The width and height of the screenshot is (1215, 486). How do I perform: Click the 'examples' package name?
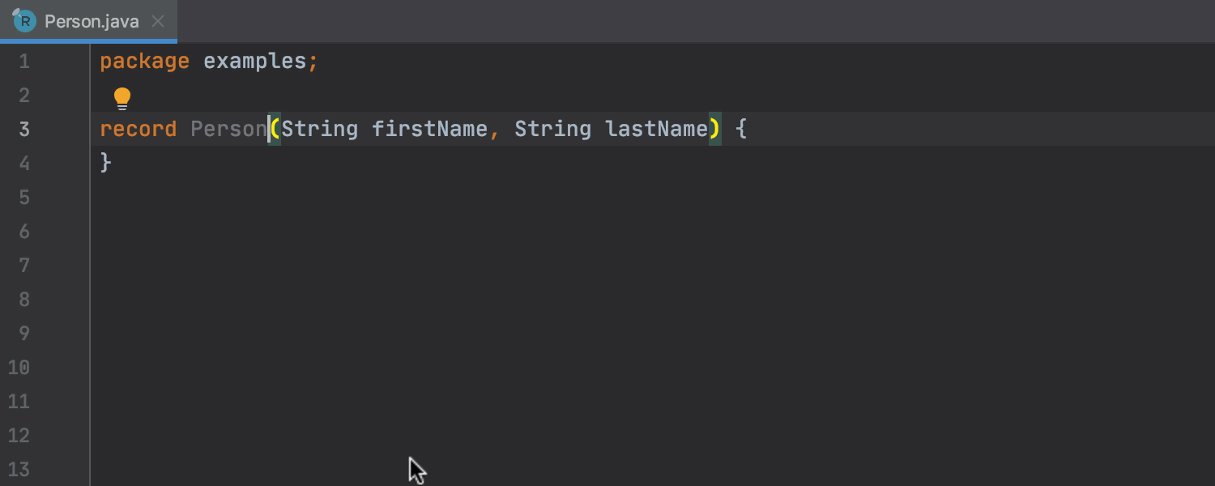[x=254, y=62]
